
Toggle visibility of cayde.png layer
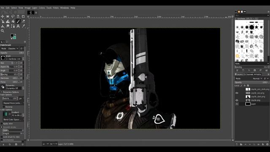click(237, 100)
